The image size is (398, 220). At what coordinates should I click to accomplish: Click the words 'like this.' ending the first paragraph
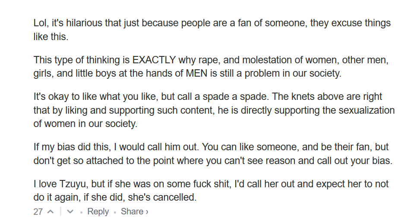click(x=51, y=37)
